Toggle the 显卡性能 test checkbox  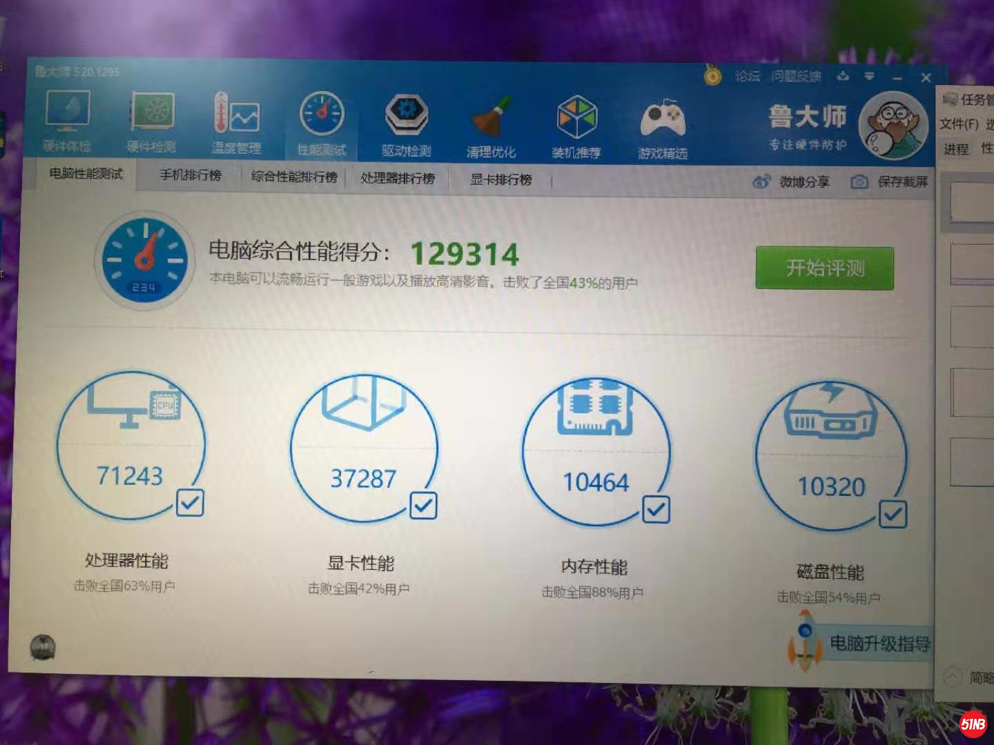point(423,506)
